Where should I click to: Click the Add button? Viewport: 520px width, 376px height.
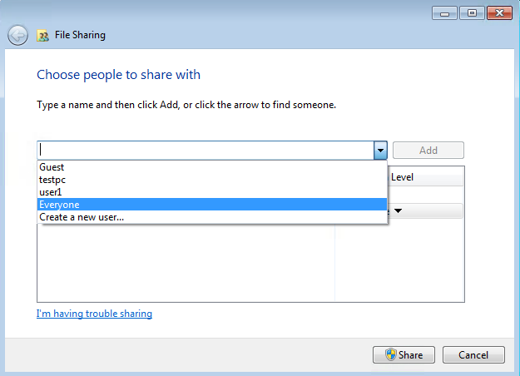pos(428,151)
